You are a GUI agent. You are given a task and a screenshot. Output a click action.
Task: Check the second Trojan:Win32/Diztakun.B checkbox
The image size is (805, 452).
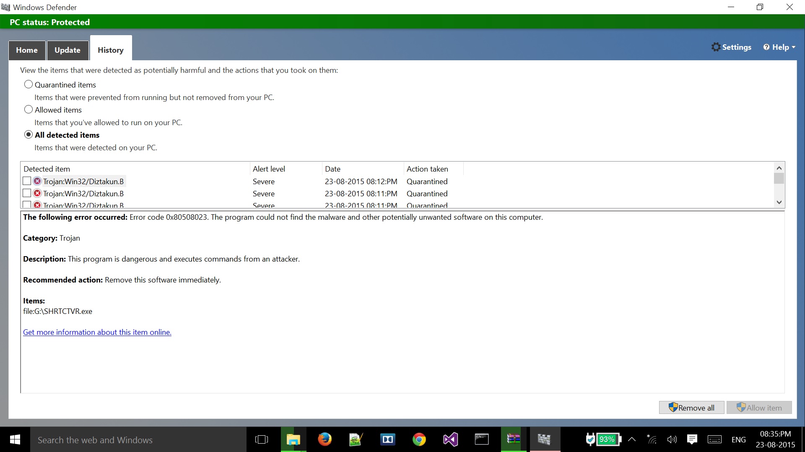click(x=27, y=193)
